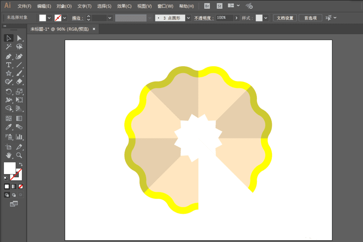This screenshot has width=363, height=242.
Task: Select the Pen tool
Action: 8,56
